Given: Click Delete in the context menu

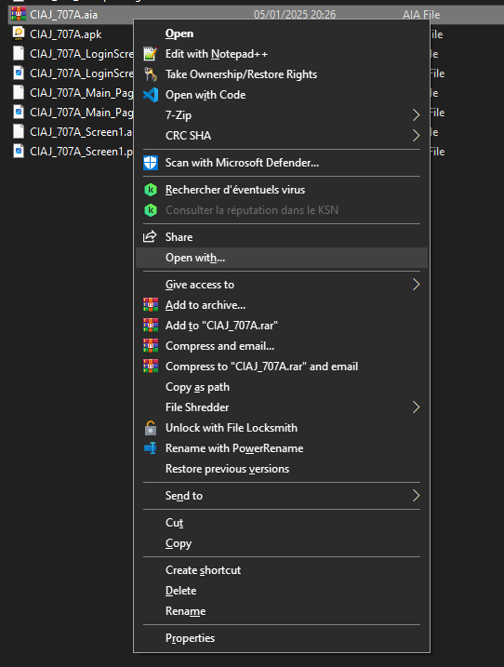Looking at the screenshot, I should point(180,591).
